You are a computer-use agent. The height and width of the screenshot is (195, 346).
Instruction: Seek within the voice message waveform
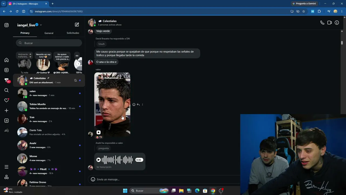(117, 160)
